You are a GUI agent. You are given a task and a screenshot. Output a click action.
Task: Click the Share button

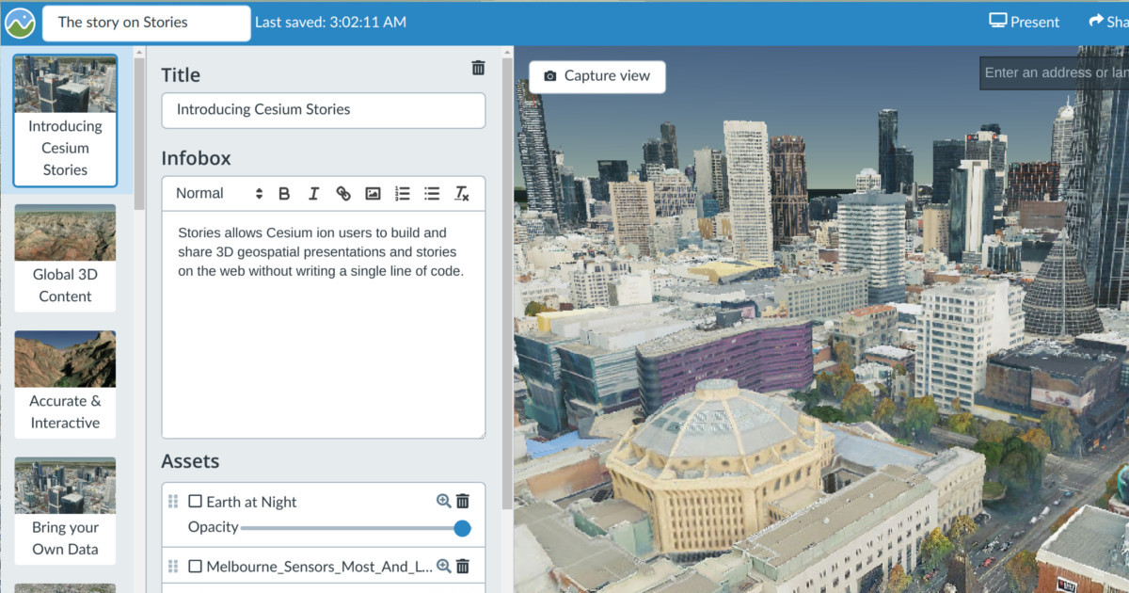1107,22
